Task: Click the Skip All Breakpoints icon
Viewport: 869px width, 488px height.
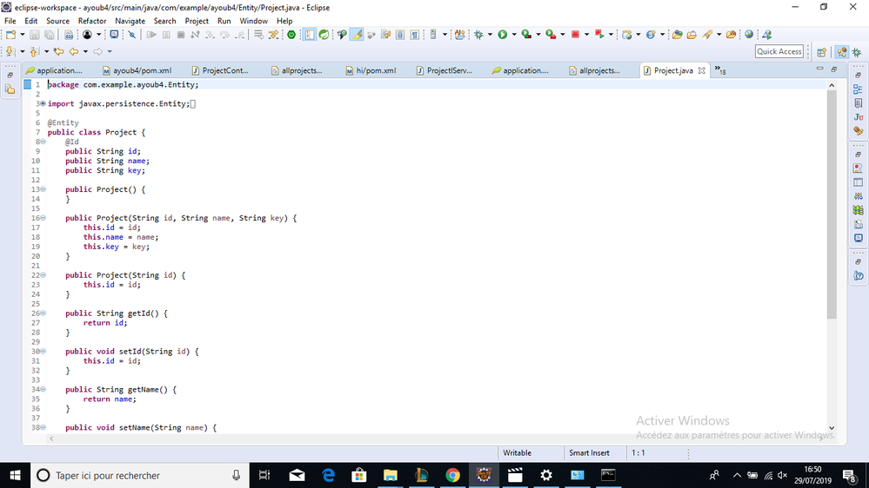Action: pos(132,35)
